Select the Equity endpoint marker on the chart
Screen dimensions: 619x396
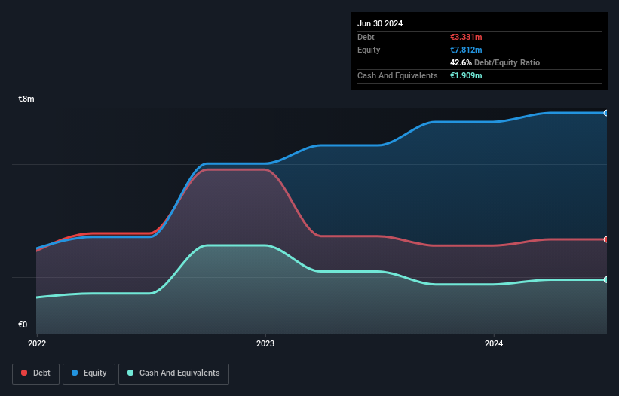tap(606, 113)
